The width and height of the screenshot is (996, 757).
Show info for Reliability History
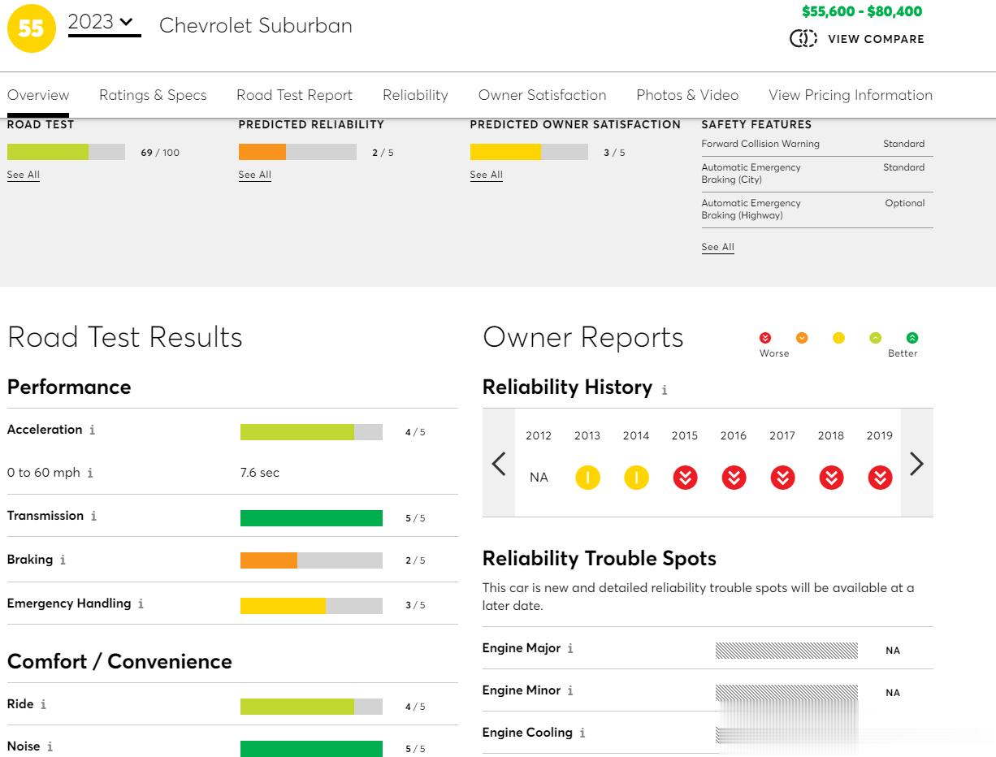tap(664, 391)
